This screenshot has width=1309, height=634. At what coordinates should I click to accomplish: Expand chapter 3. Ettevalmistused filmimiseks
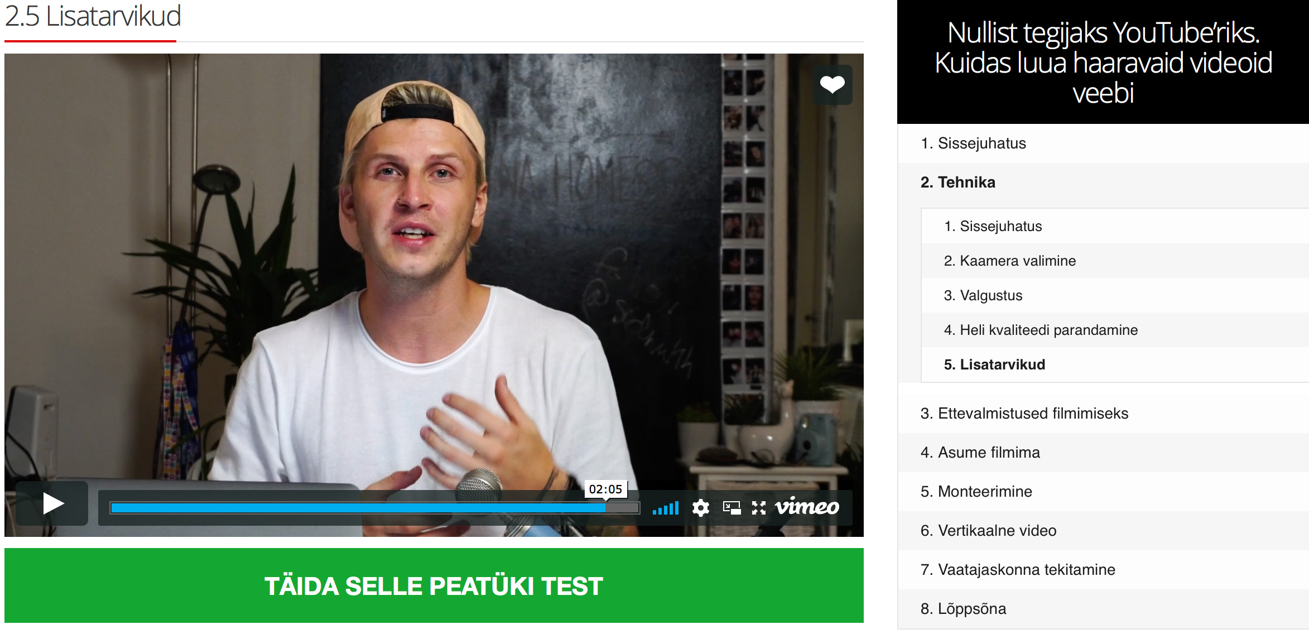(x=1103, y=414)
